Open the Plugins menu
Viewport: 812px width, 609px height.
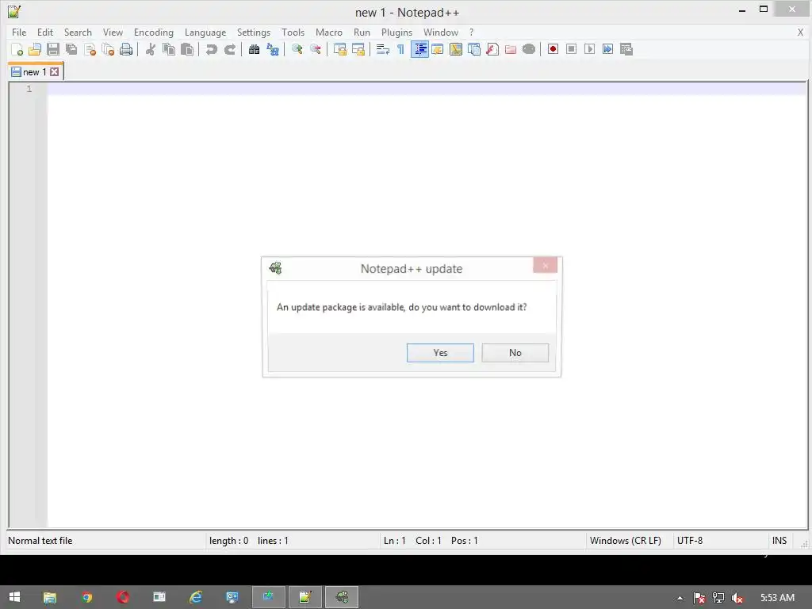pyautogui.click(x=396, y=32)
